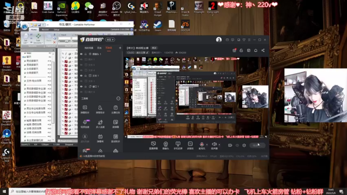Click Cantabile's red X delete icon
347x195 pixels.
point(55,42)
